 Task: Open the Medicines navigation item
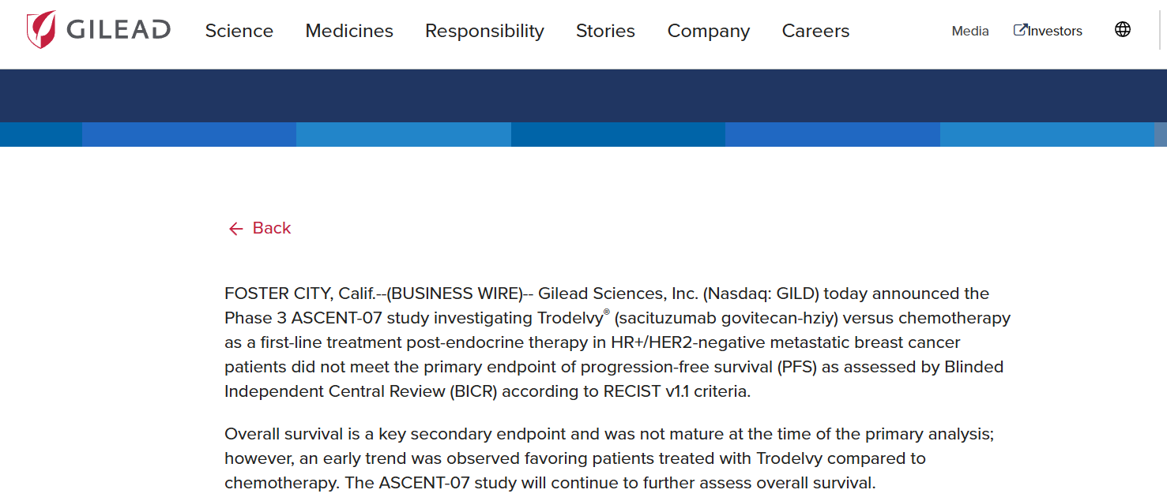tap(349, 31)
